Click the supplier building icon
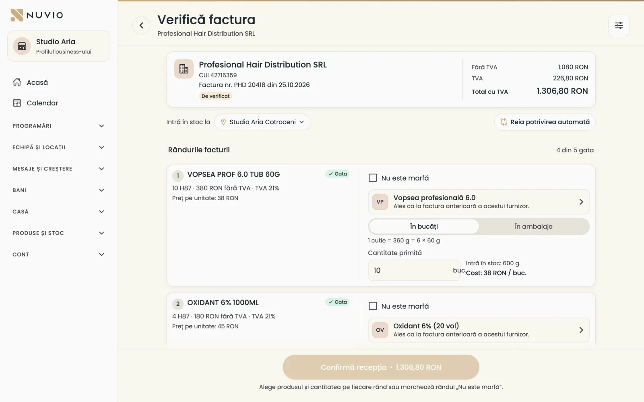This screenshot has width=644, height=402. coord(184,69)
